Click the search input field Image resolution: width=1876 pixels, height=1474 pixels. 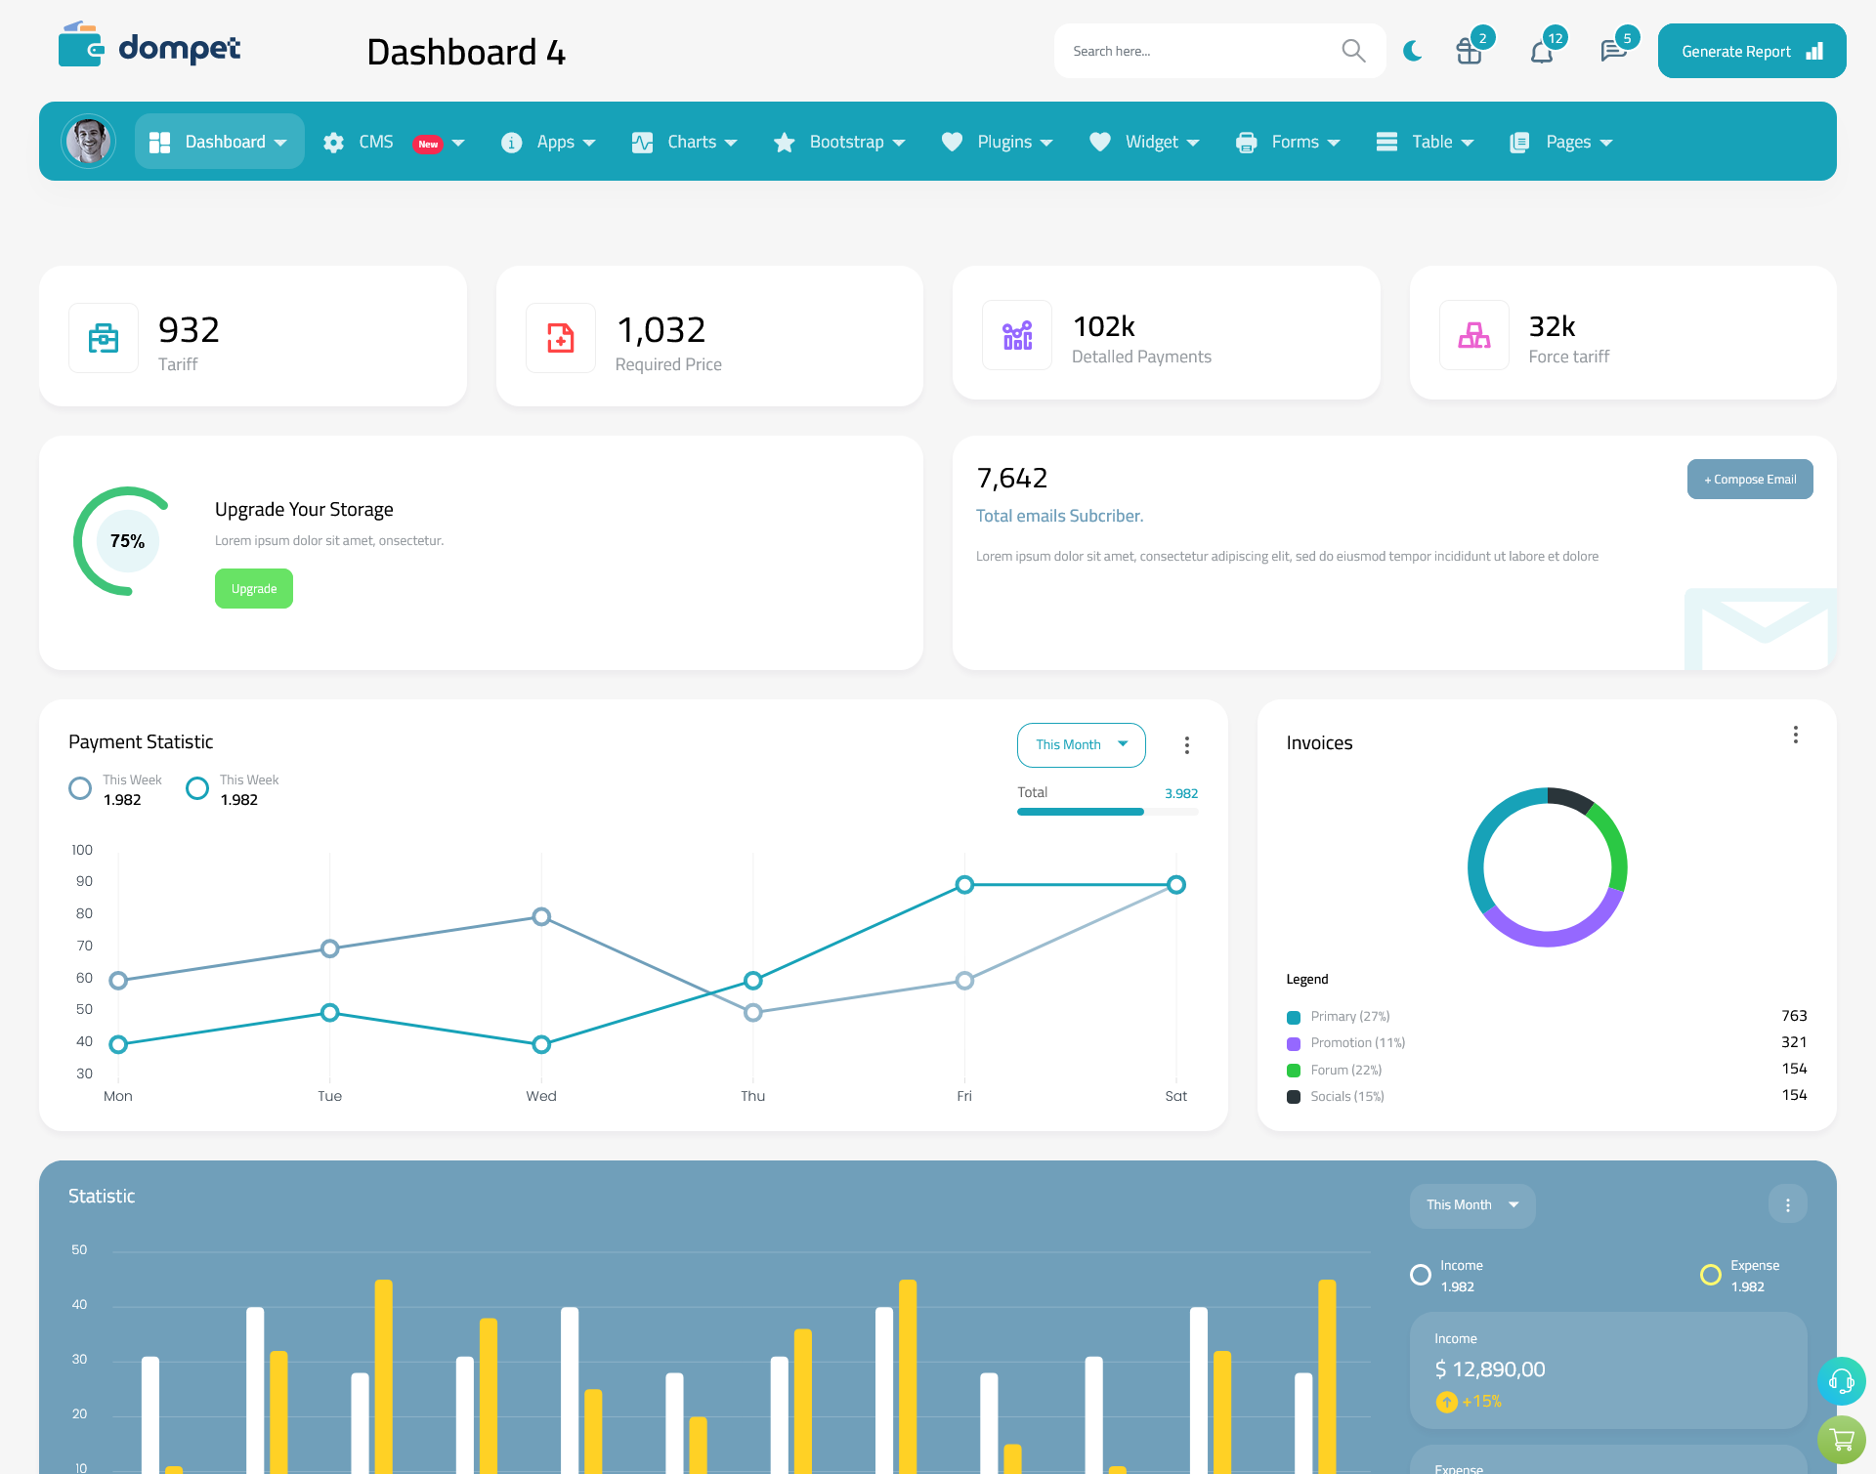coord(1197,50)
